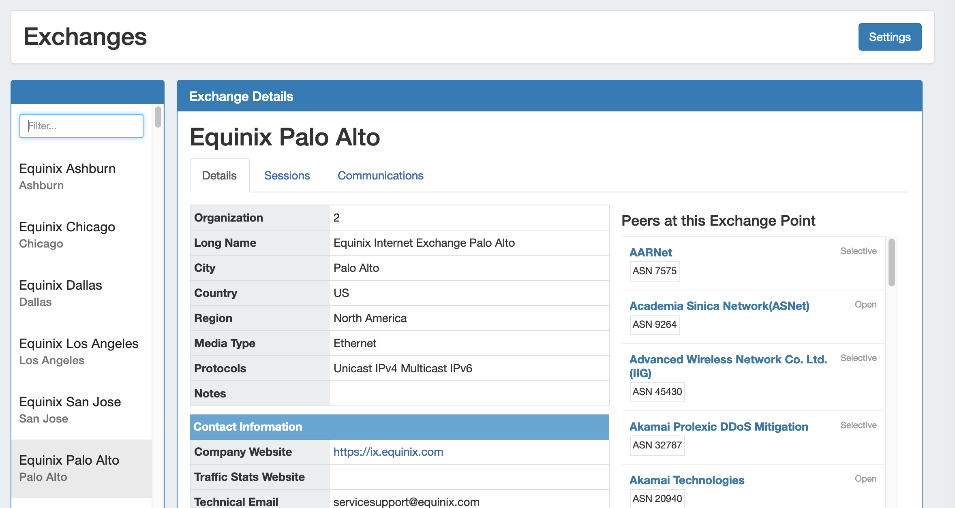Click the peers list scrollbar thumb

[x=891, y=263]
